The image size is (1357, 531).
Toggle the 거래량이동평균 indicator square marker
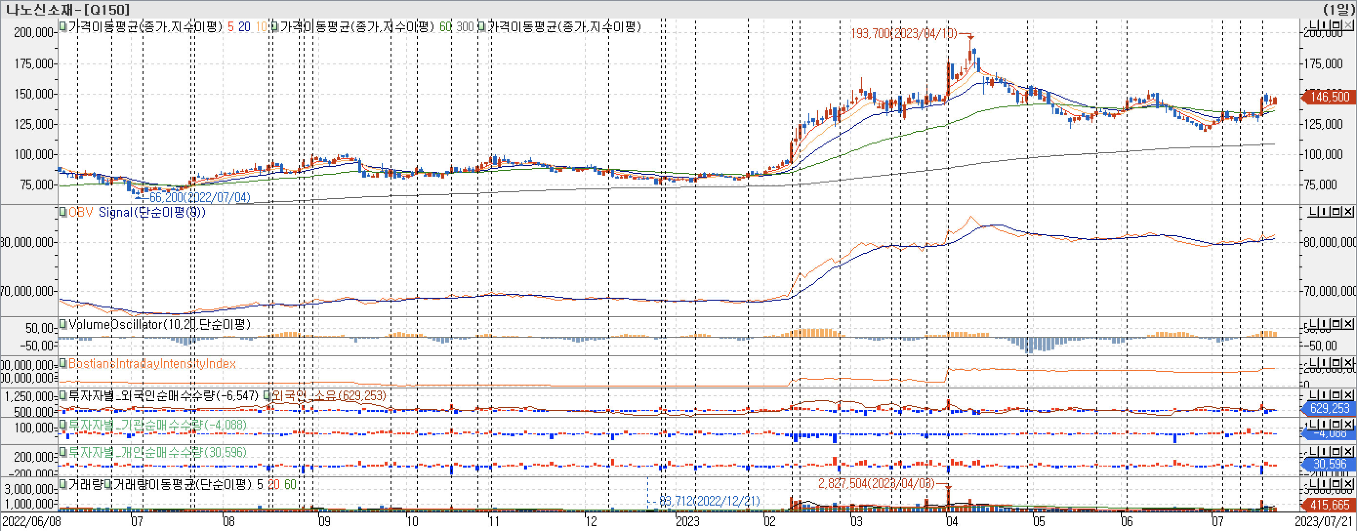107,484
